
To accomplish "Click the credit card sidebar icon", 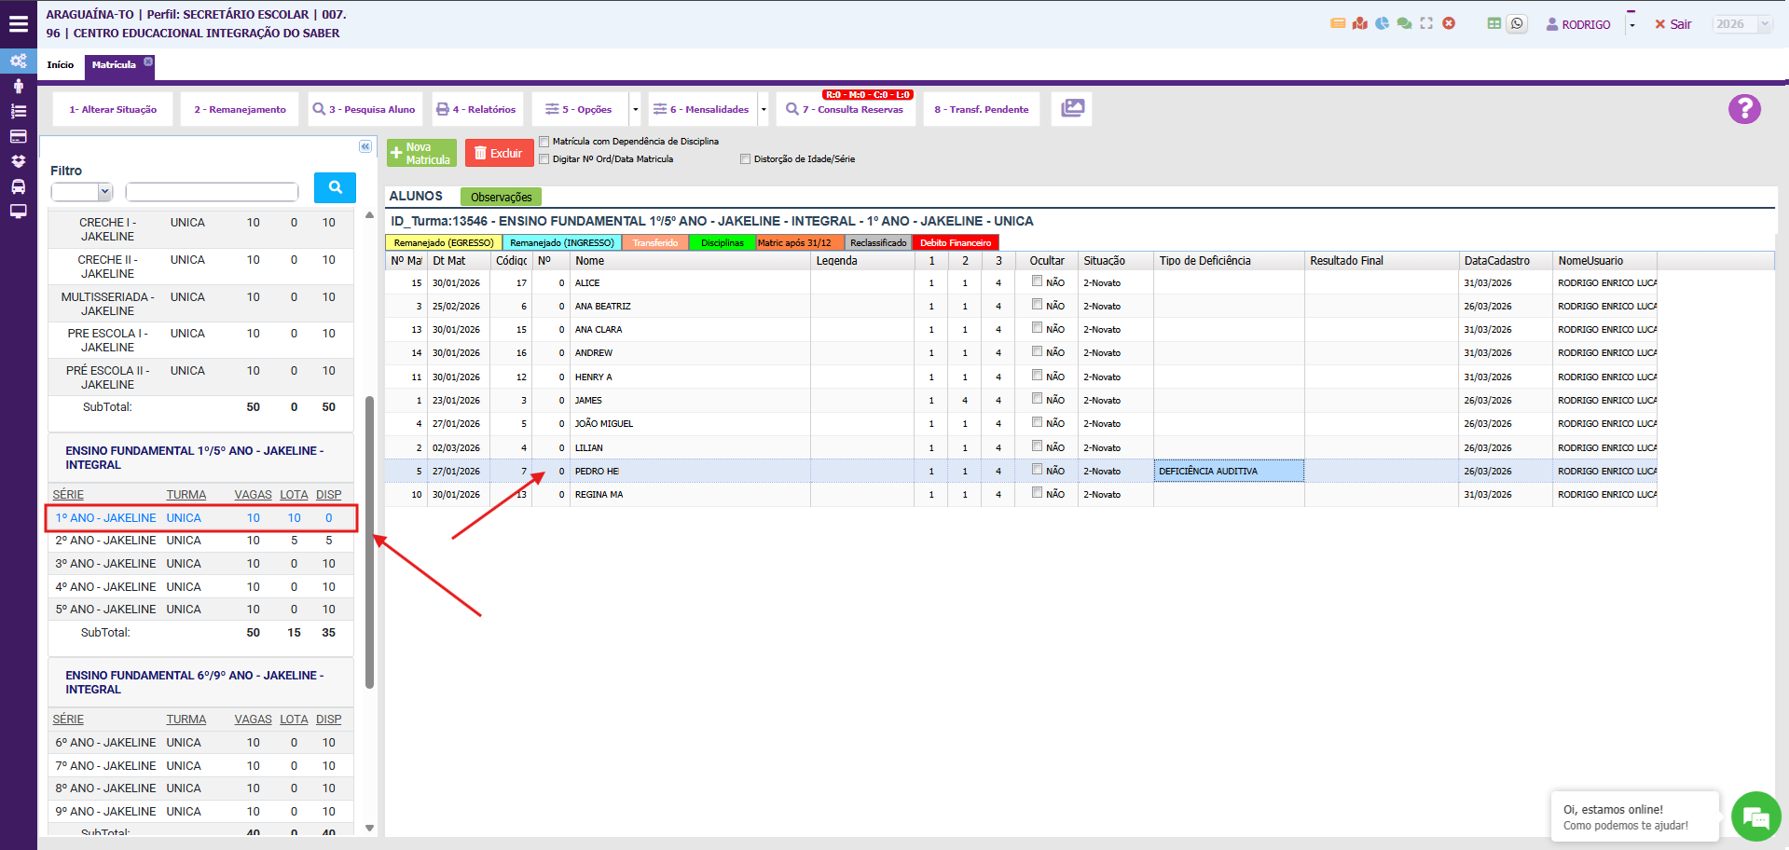I will (18, 136).
